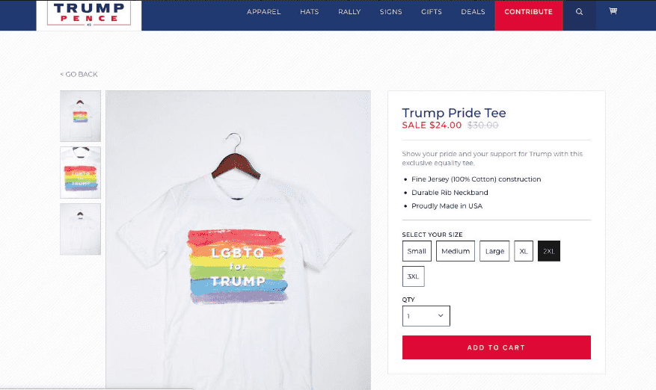The height and width of the screenshot is (390, 656).
Task: Open the shopping cart icon
Action: [613, 11]
